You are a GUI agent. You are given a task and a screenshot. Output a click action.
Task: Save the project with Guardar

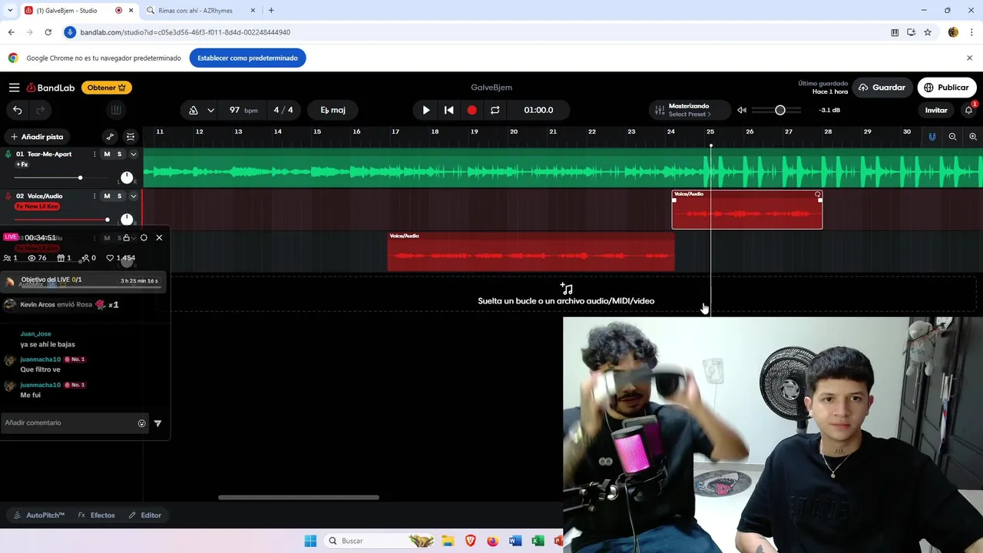tap(882, 88)
